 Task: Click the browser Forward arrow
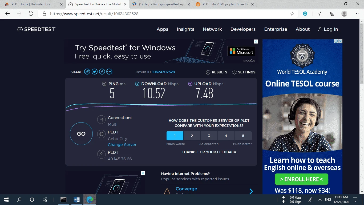click(19, 14)
